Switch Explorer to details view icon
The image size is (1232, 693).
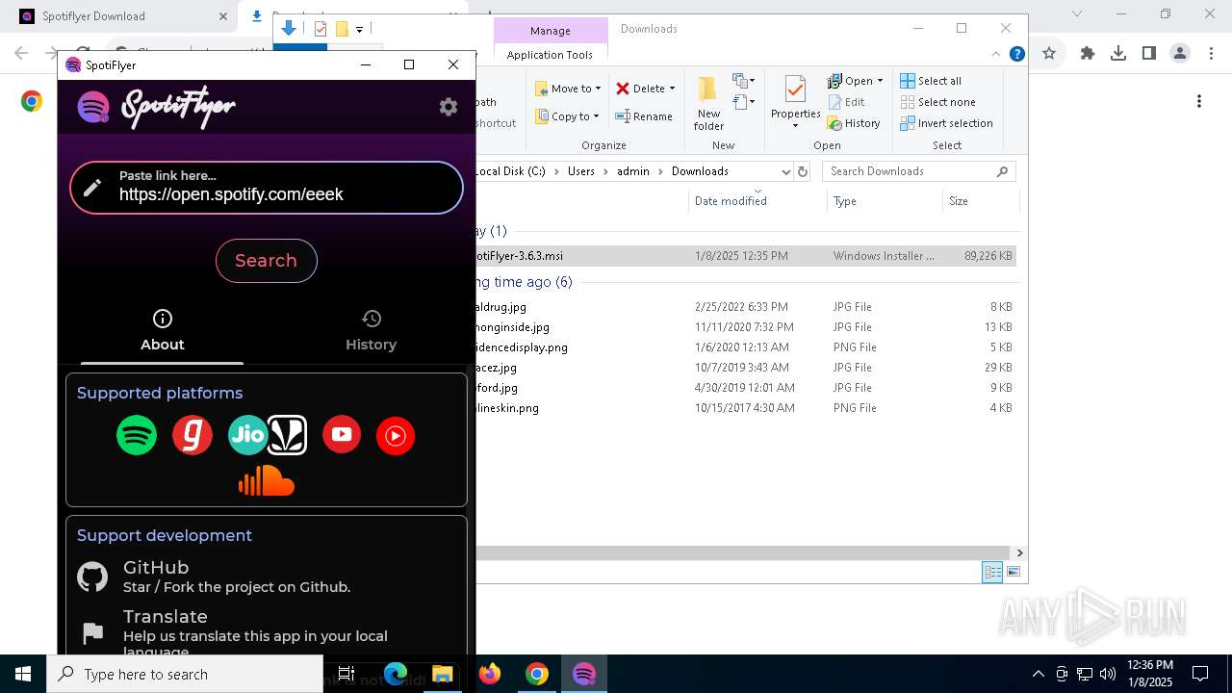[x=992, y=573]
